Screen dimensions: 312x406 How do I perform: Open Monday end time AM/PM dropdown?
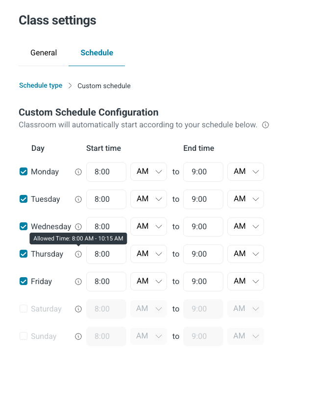click(245, 172)
